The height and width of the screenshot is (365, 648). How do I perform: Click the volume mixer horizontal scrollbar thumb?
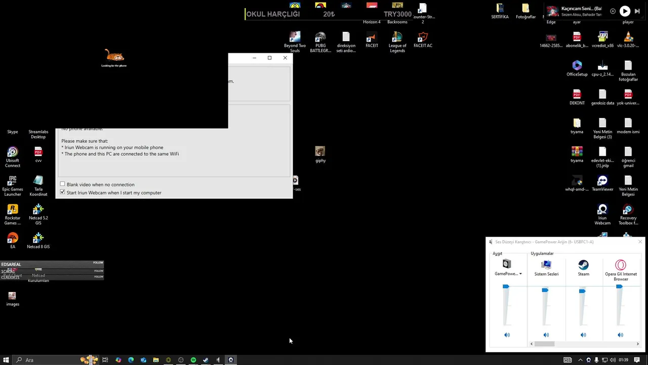pyautogui.click(x=545, y=344)
